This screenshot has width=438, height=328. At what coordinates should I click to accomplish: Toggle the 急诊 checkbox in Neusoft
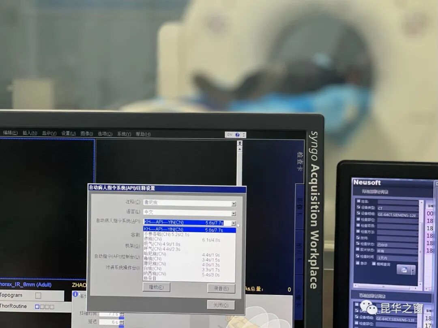[358, 263]
